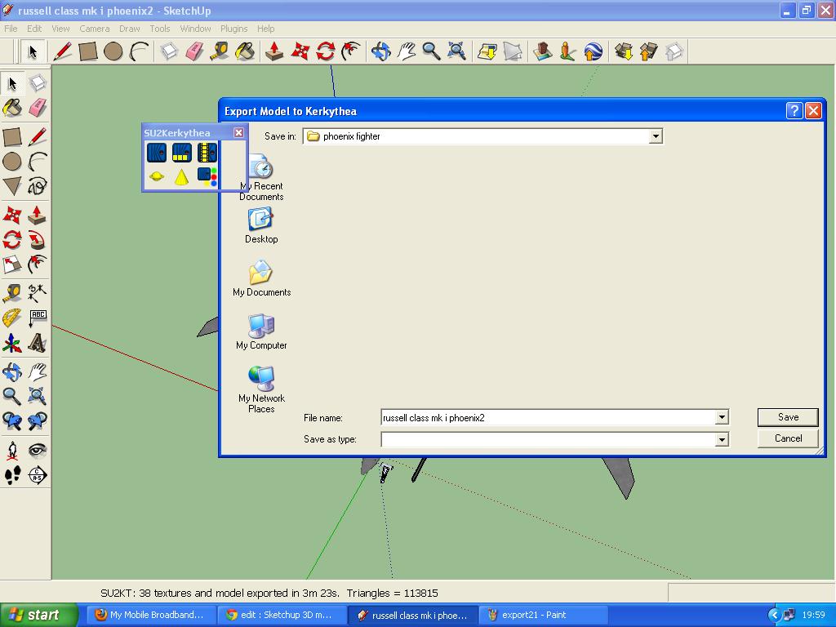
Task: Select Polygon tool in left toolbar
Action: [12, 186]
